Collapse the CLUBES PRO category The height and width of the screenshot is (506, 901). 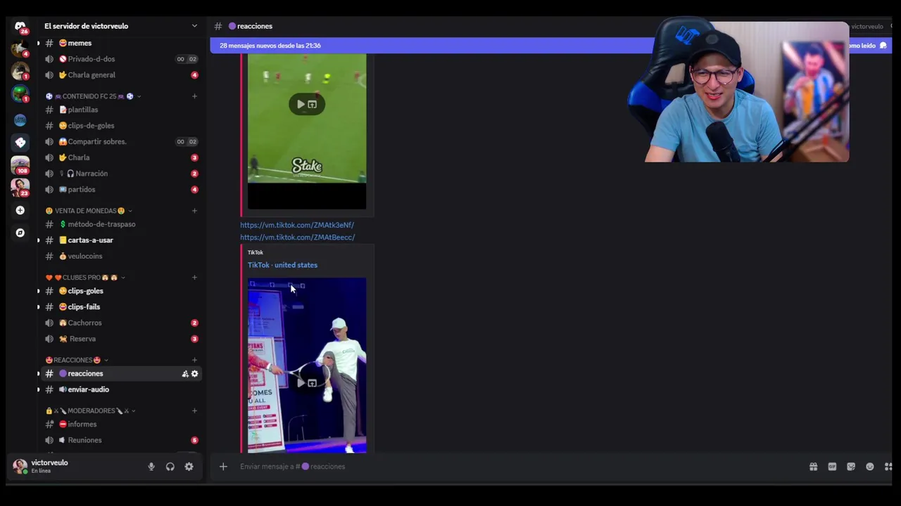point(84,278)
